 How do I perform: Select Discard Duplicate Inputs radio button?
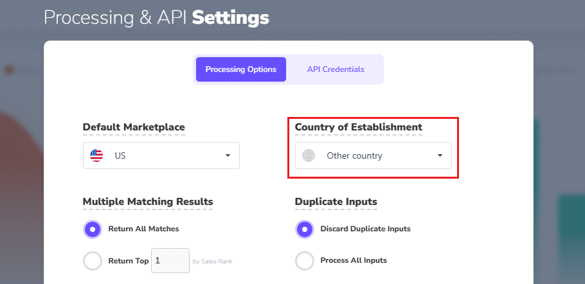tap(305, 229)
